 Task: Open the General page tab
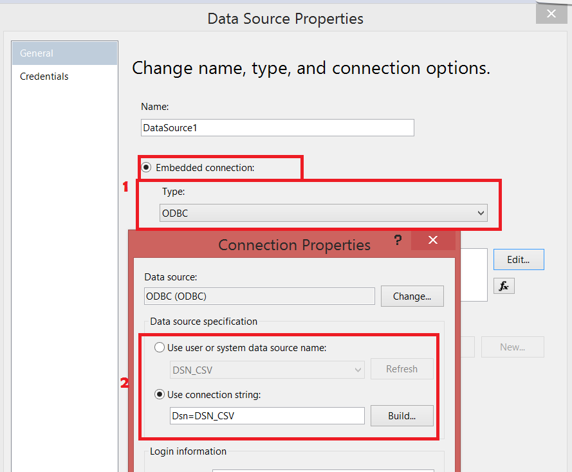point(64,53)
